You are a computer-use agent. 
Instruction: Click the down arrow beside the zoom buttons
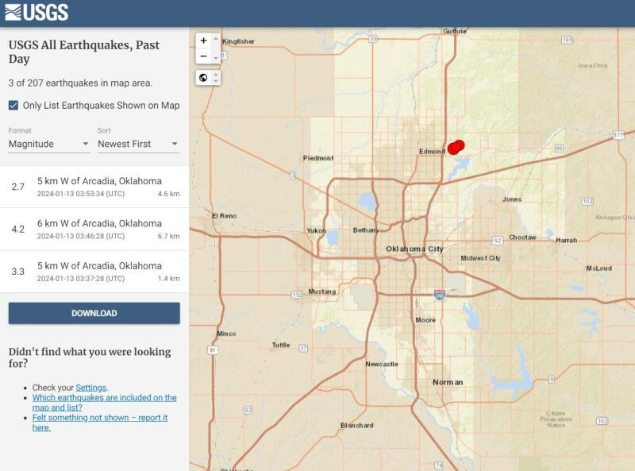point(215,58)
